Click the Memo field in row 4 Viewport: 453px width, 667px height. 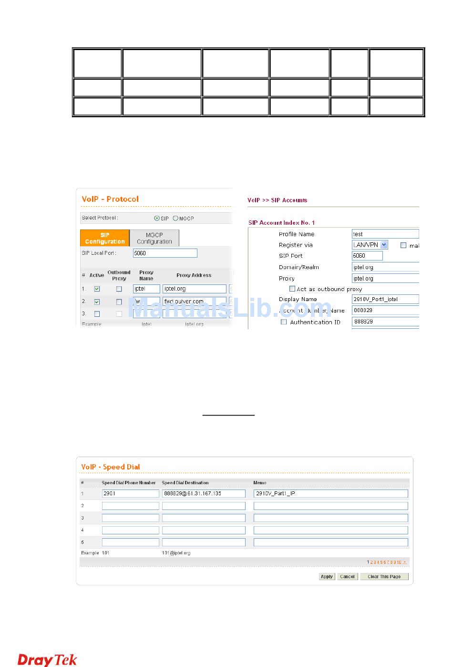(331, 530)
